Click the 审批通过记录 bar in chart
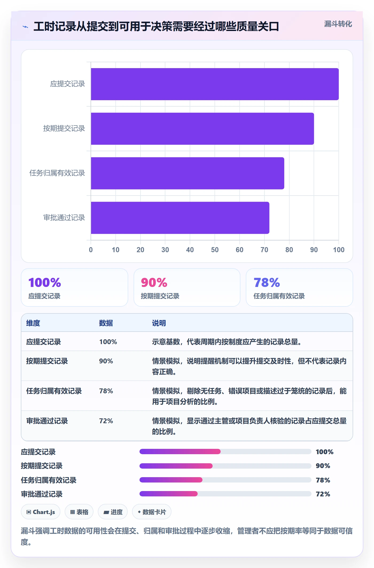The width and height of the screenshot is (374, 568). pyautogui.click(x=180, y=218)
